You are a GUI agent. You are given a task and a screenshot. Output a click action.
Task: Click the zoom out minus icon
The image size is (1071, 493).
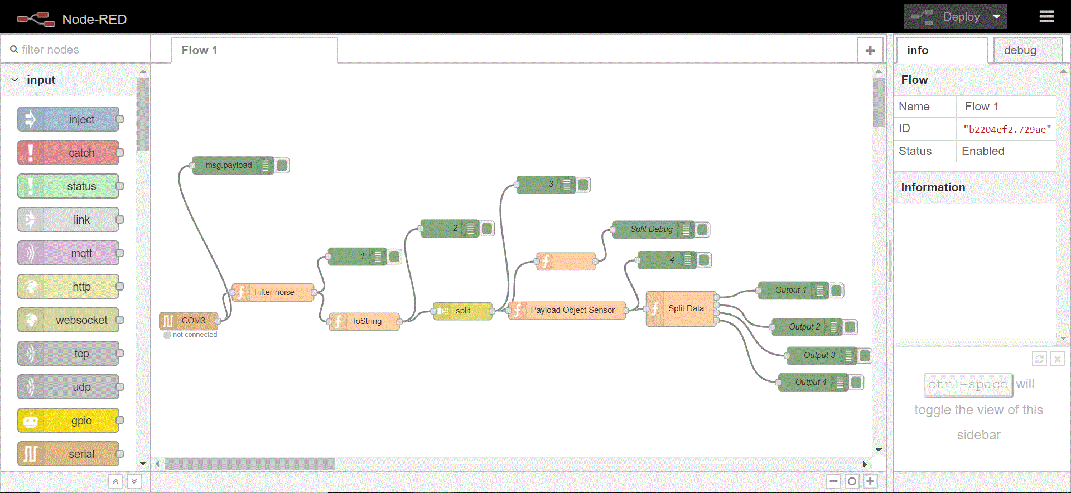point(833,481)
